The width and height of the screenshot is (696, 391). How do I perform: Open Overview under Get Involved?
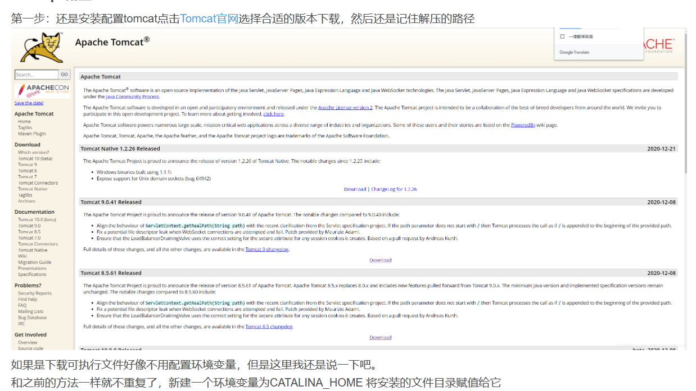click(x=28, y=342)
